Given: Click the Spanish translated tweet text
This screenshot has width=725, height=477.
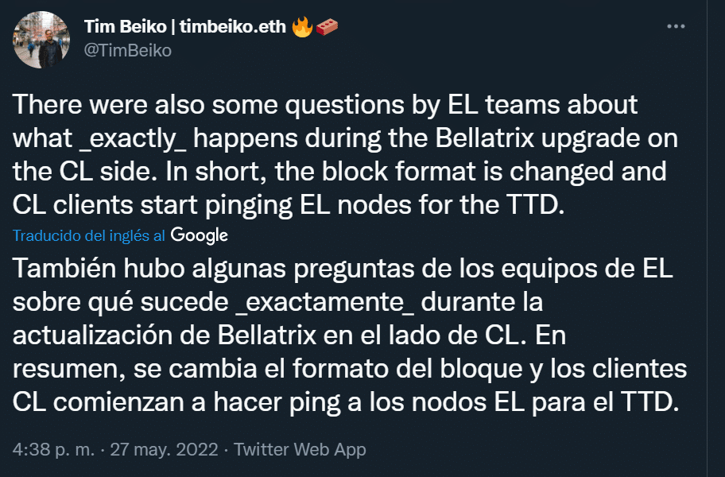Looking at the screenshot, I should (x=350, y=335).
